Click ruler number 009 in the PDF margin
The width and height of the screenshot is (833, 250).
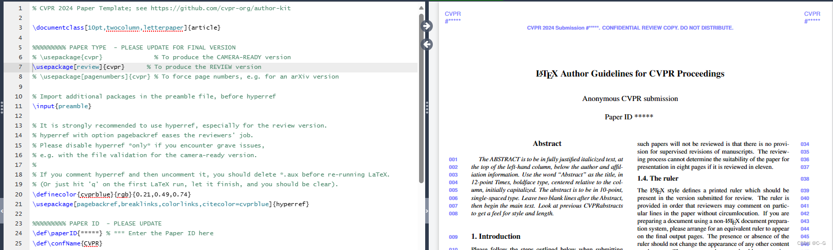(x=453, y=237)
